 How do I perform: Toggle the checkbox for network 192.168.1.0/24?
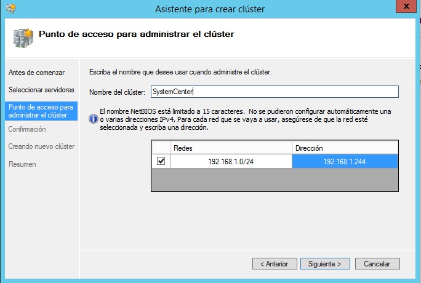161,161
